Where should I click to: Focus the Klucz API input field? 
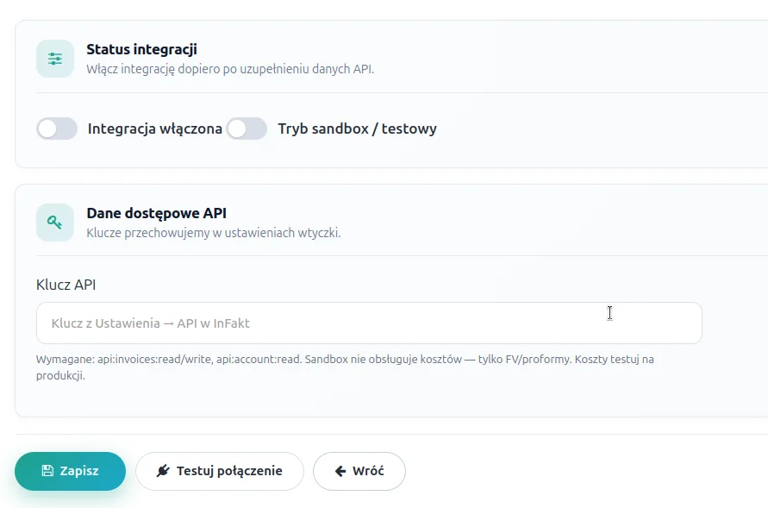pos(369,323)
